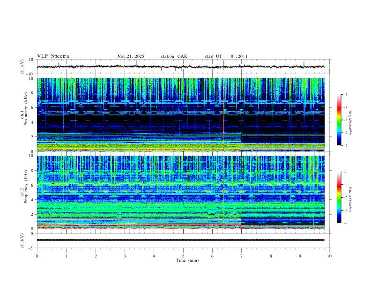Click the 'VLF Spectra' title text
The image size is (371, 287).
tap(53, 56)
